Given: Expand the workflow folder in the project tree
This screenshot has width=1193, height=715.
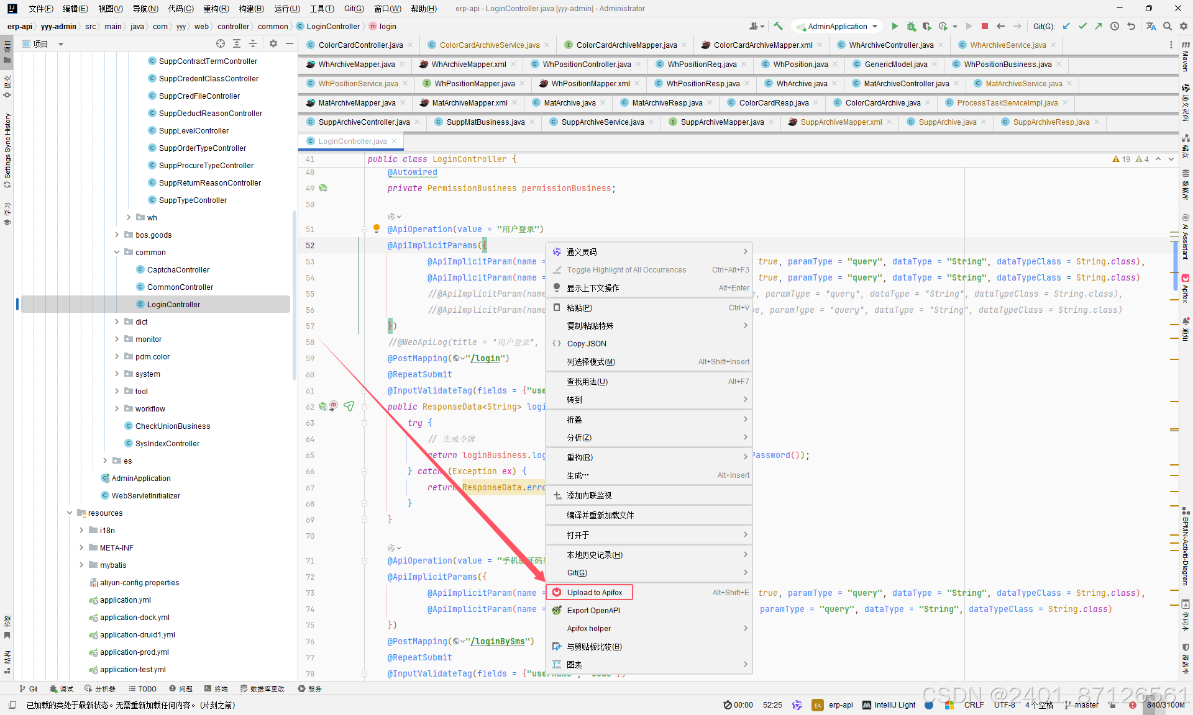Looking at the screenshot, I should point(117,408).
